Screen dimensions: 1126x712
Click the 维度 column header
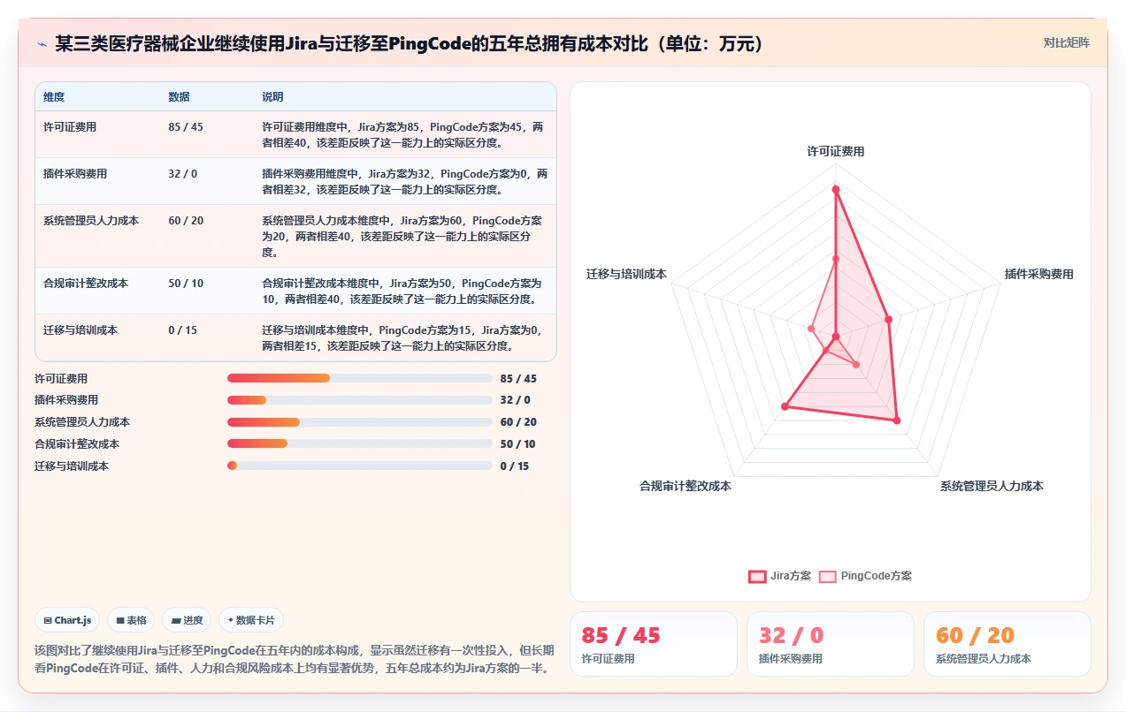coord(54,96)
